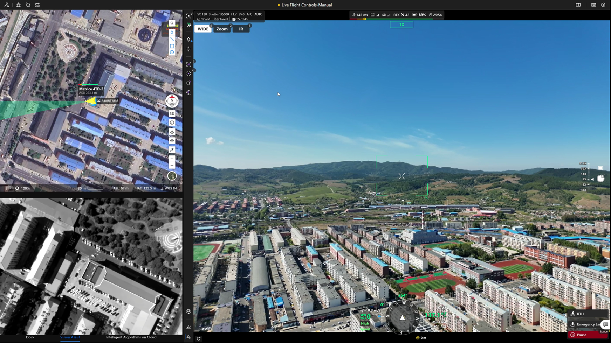Reset map orientation with north compass

pos(172,101)
